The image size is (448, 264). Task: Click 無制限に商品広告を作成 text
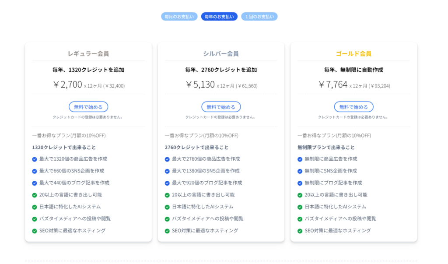(x=331, y=159)
